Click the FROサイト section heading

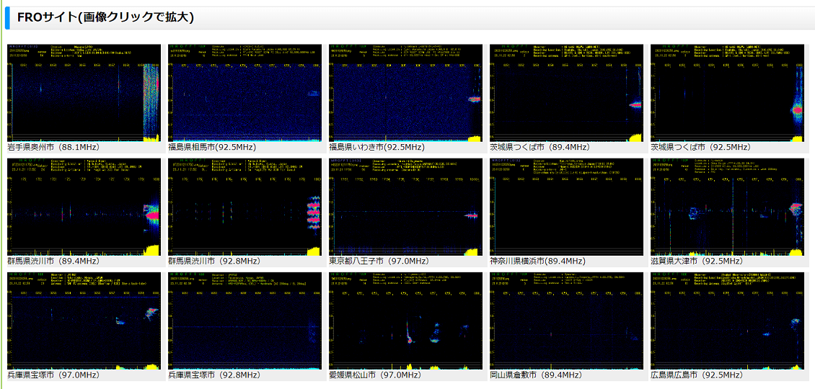point(105,17)
